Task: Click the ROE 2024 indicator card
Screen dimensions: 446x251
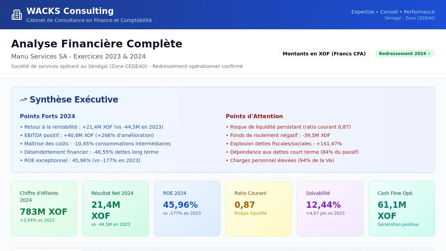Action: [187, 208]
